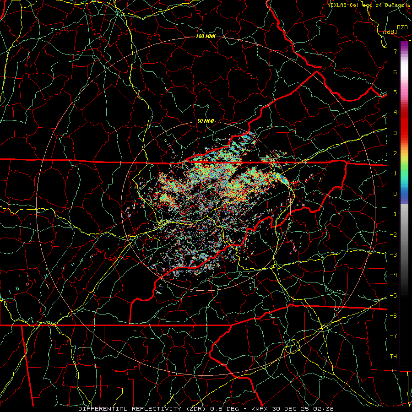Click the "2" value on the scale
This screenshot has width=412, height=412.
(395, 153)
